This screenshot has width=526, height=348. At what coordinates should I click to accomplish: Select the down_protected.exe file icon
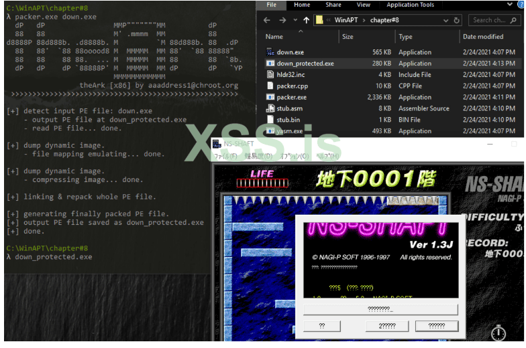click(270, 63)
